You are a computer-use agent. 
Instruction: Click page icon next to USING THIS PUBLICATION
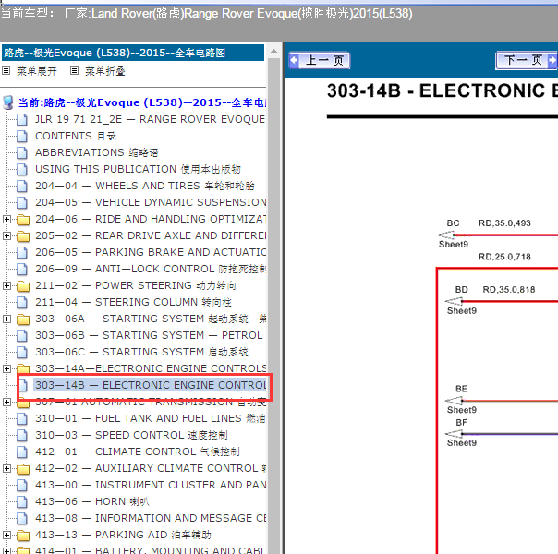(x=22, y=170)
